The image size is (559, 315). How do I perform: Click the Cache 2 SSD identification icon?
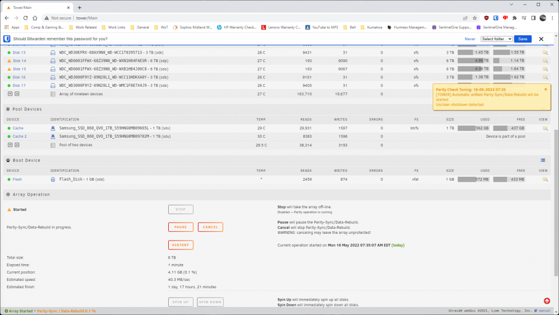(x=53, y=137)
